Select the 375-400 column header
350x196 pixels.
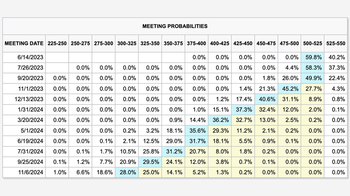[196, 44]
